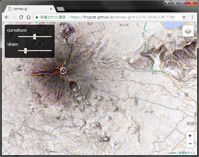Viewport: 199px width, 157px height.
Task: Zoom in with the plus button
Action: pos(190,136)
